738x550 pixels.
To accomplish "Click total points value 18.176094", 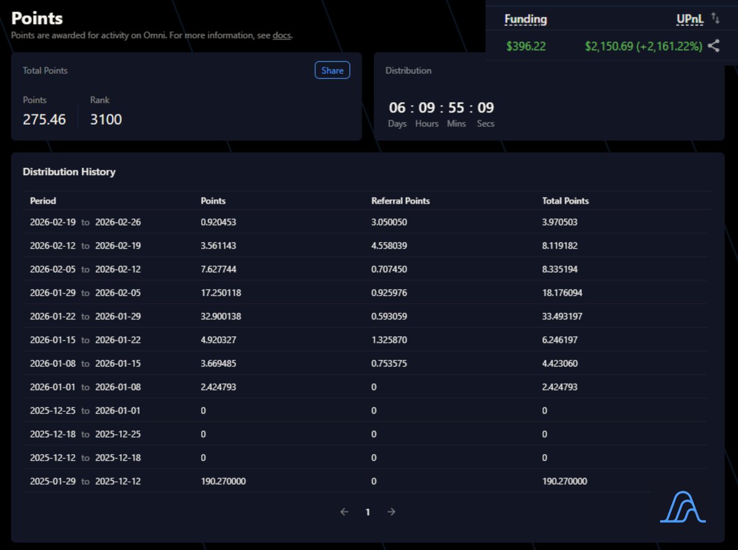I will coord(562,293).
